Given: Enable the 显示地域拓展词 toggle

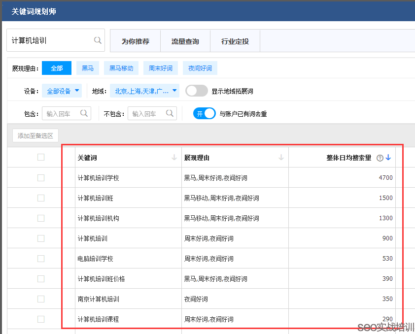Looking at the screenshot, I should [x=197, y=91].
